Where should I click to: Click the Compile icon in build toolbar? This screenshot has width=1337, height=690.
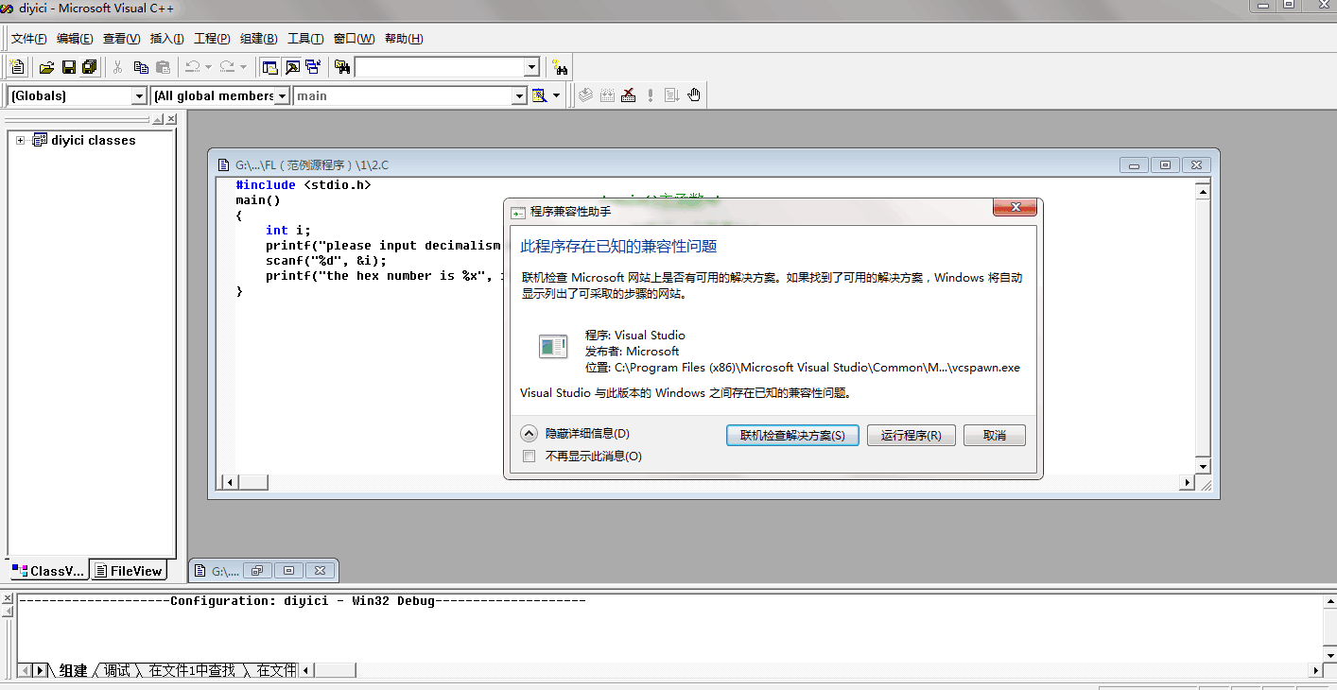(585, 95)
